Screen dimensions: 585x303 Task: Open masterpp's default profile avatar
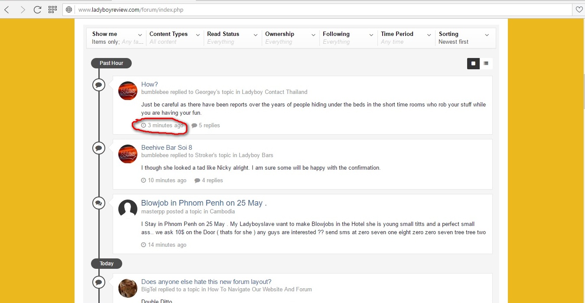click(128, 209)
